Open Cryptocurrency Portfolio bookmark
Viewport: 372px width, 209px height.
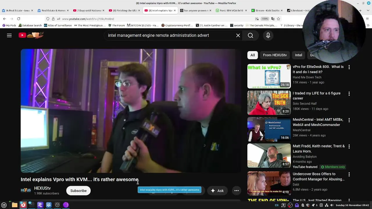177,26
